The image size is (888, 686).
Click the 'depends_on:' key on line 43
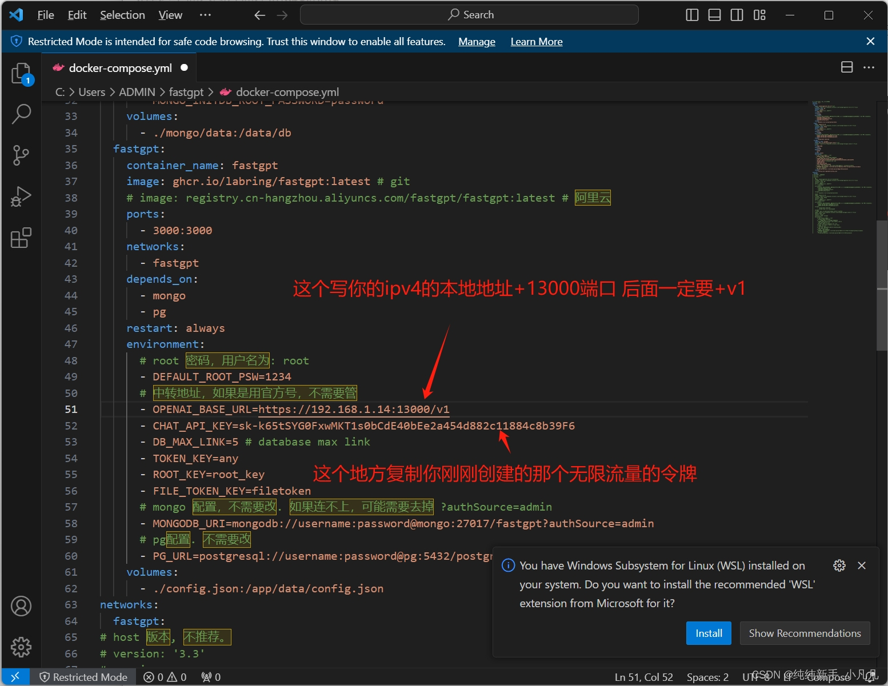162,279
